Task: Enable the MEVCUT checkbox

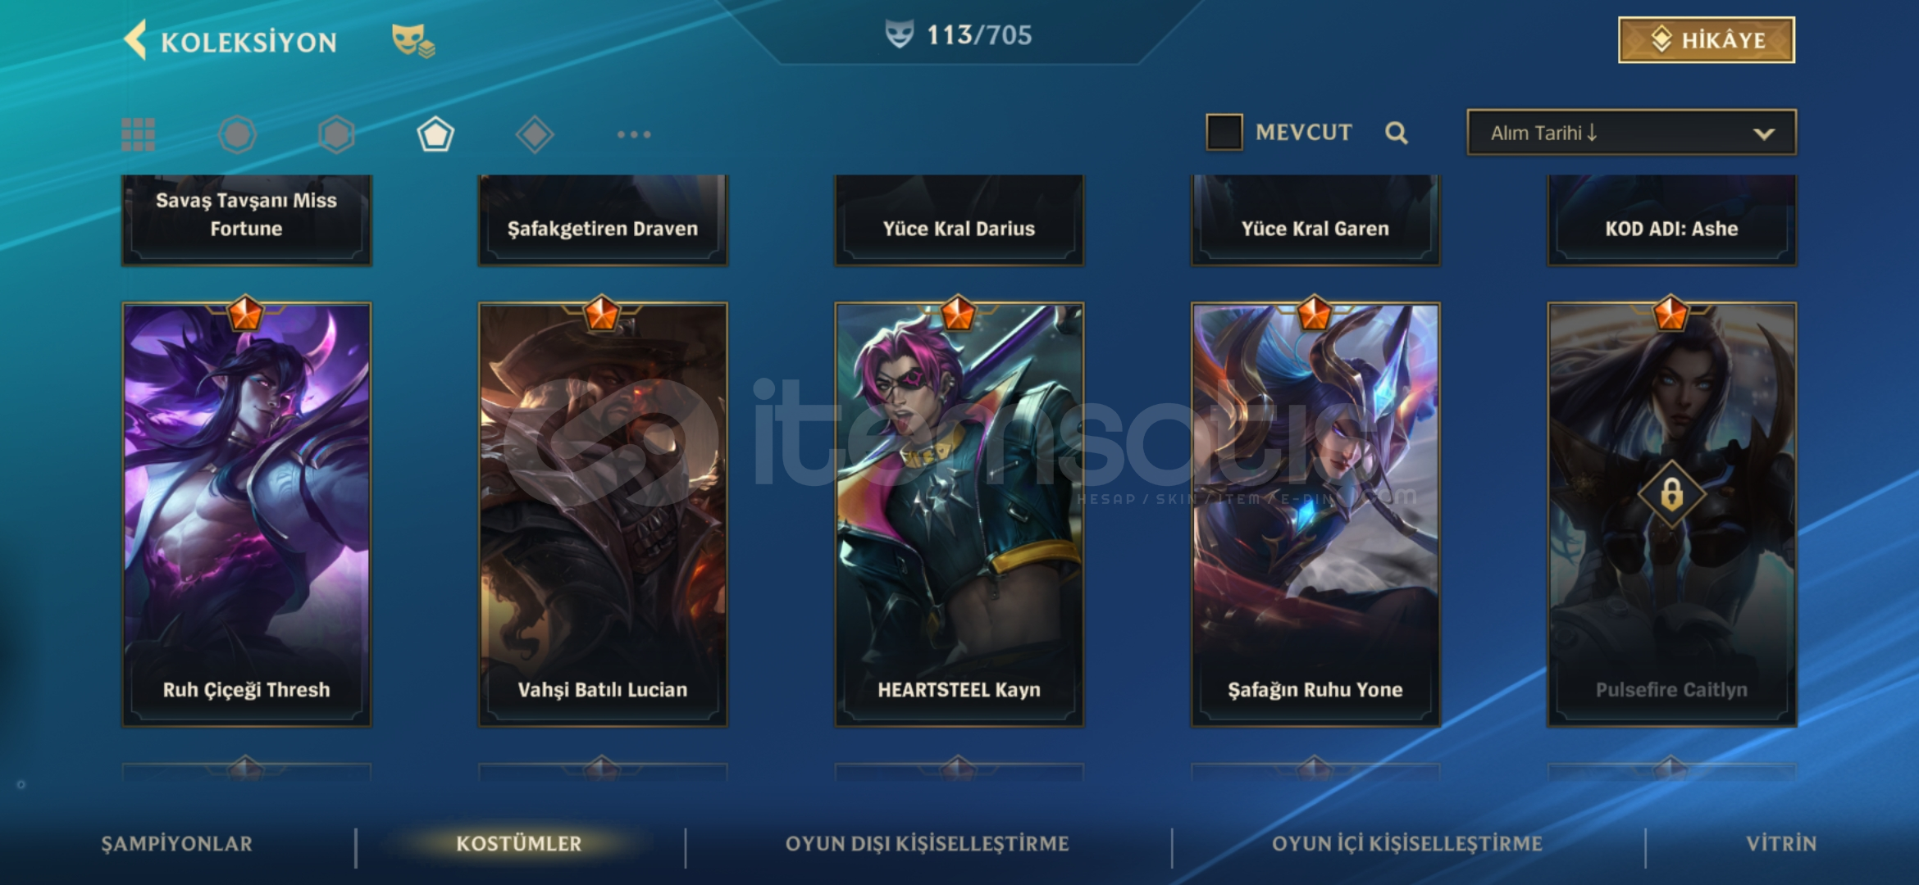Action: point(1224,132)
